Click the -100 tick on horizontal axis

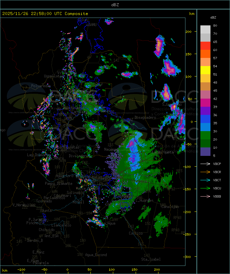[21, 270]
